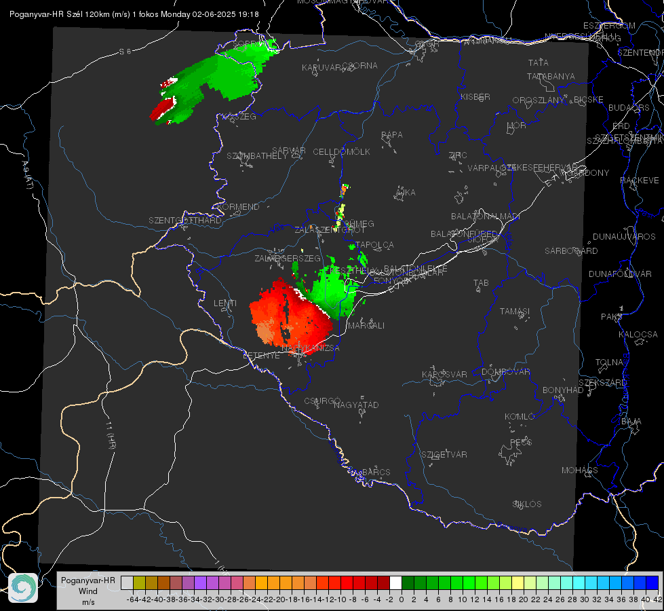Screen dimensions: 664x611
Task: Click the SÁRVÁR label
Action: click(x=289, y=150)
